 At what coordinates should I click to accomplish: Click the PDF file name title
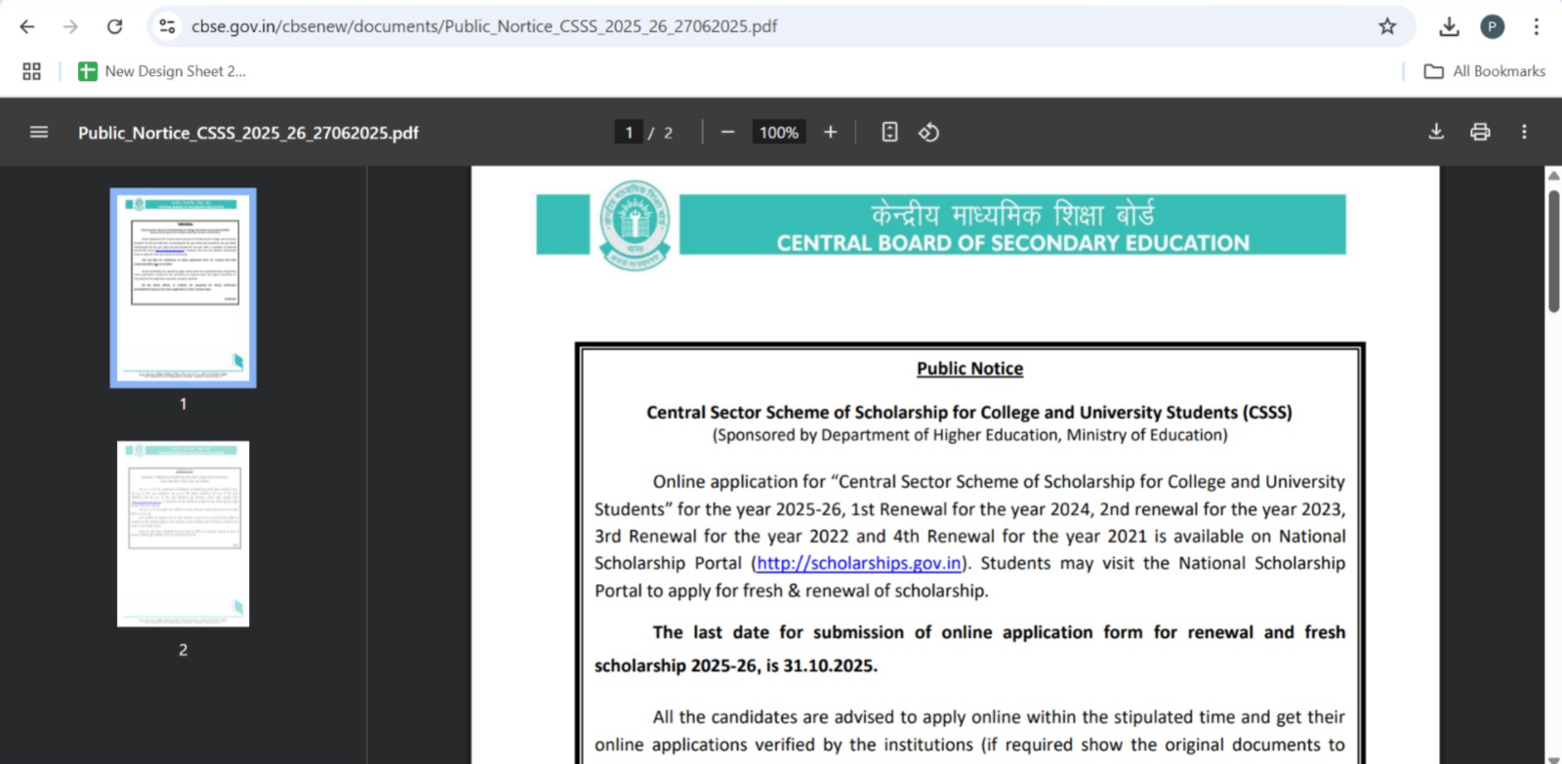(248, 133)
